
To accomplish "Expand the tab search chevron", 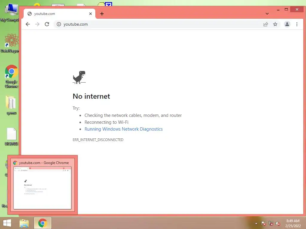I will click(x=267, y=14).
